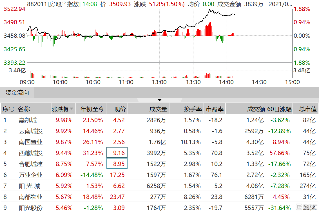
Task: Select stock 南都物业 in the list
Action: click(31, 197)
